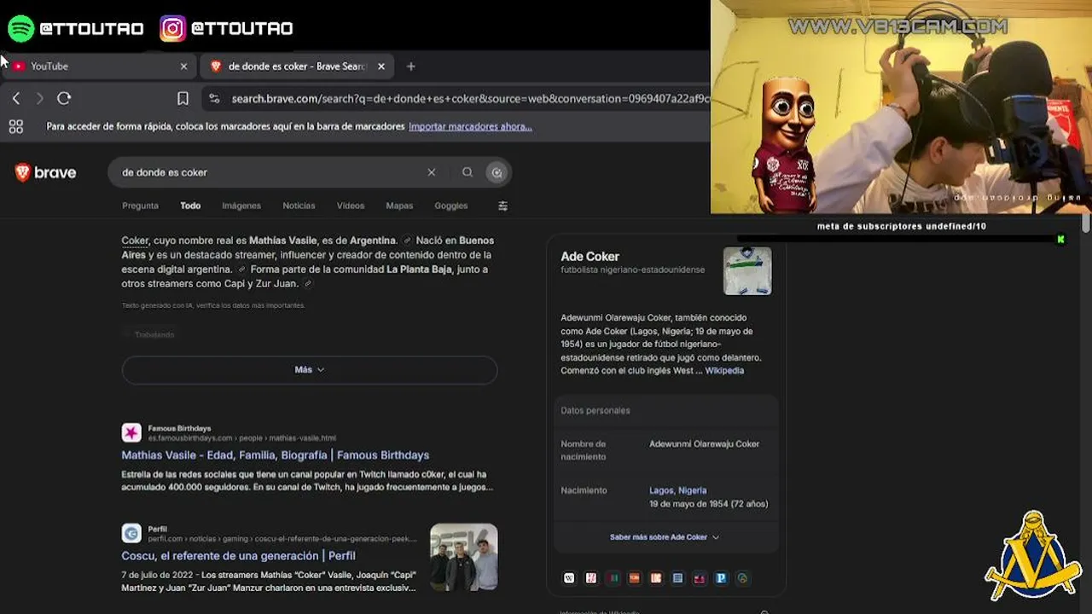This screenshot has width=1092, height=614.
Task: Open search filter settings icon
Action: tap(502, 206)
